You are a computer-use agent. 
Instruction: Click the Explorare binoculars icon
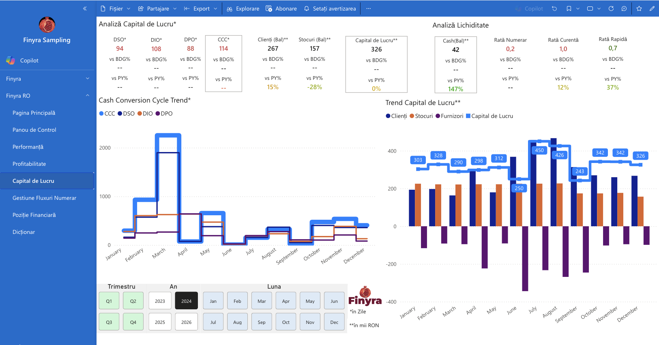coord(230,9)
